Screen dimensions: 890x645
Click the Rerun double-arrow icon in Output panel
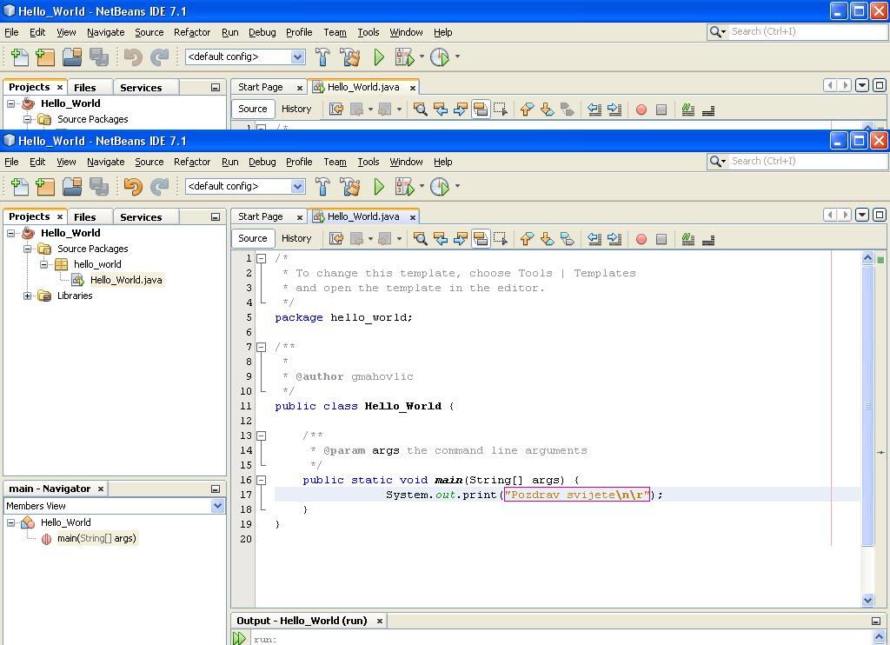(x=239, y=639)
